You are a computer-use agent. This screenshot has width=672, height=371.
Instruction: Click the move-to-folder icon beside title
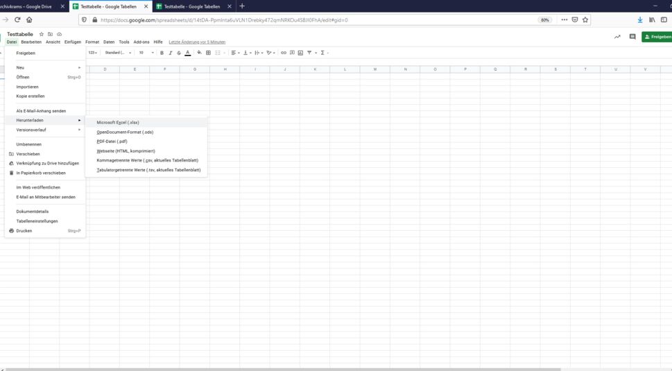click(50, 34)
